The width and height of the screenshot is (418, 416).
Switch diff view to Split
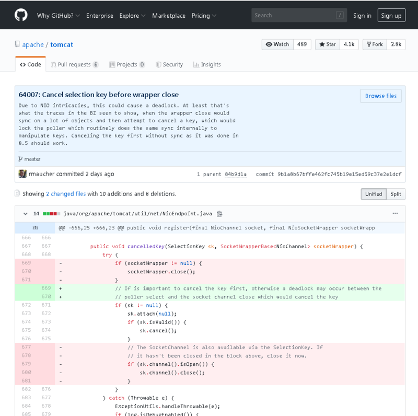click(x=396, y=193)
